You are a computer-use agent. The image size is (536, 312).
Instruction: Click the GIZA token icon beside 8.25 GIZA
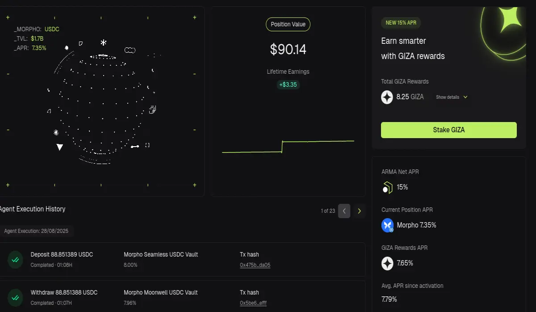pyautogui.click(x=387, y=97)
